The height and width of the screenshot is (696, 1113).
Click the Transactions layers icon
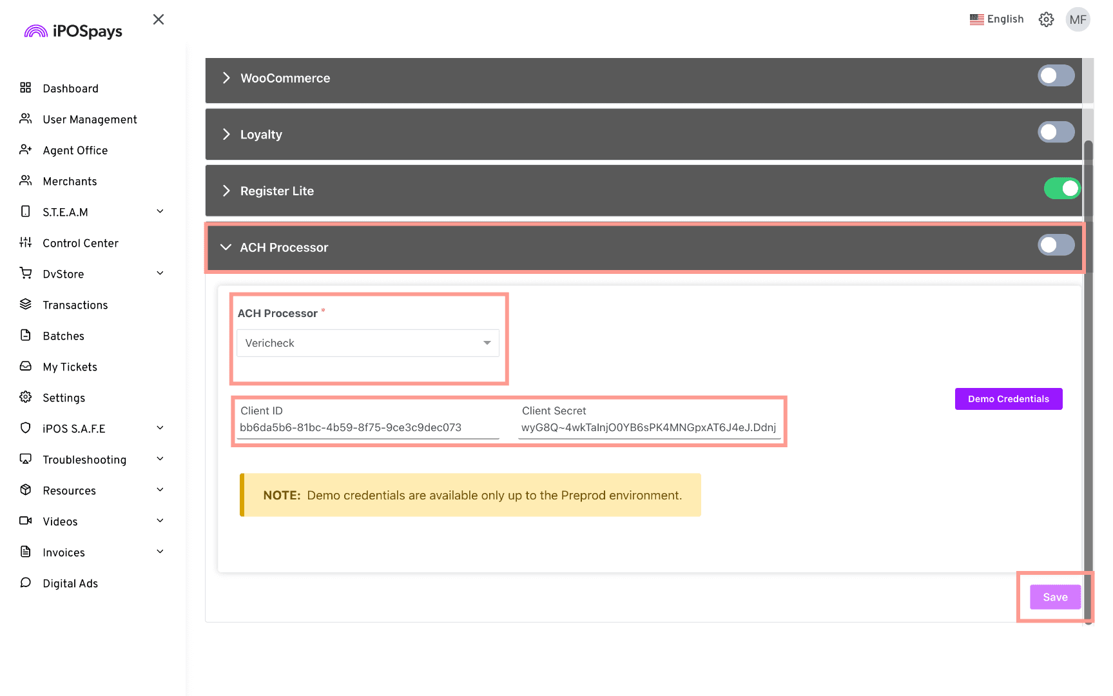[26, 304]
